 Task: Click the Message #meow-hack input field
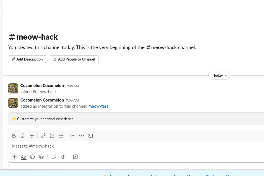point(112,146)
